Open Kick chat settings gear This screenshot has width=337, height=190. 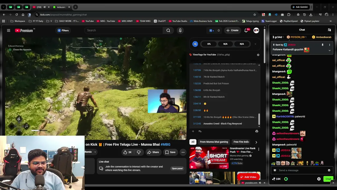point(319,179)
